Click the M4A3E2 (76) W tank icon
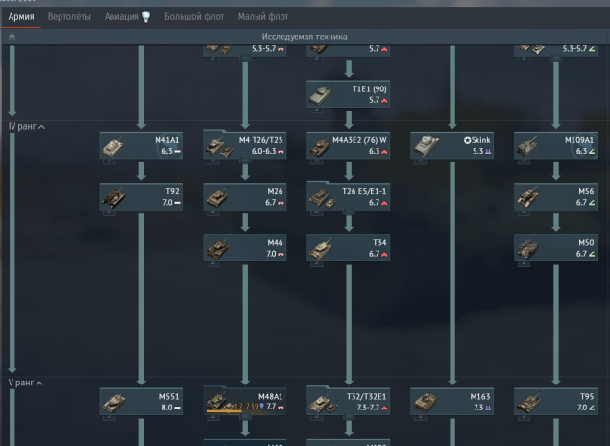610x446 pixels. point(320,147)
